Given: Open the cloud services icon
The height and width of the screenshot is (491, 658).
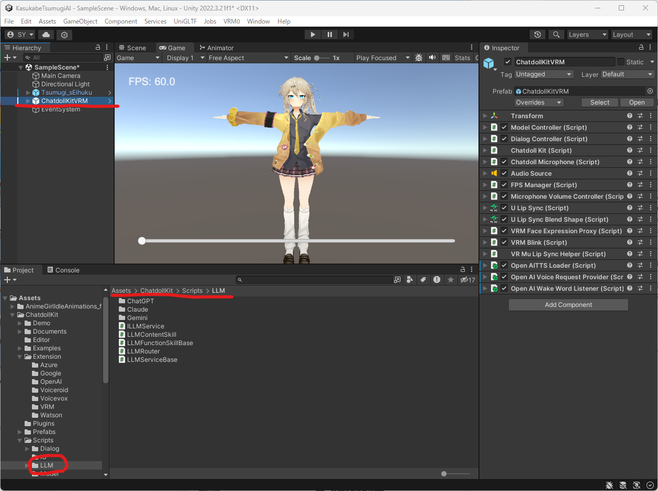Looking at the screenshot, I should (x=46, y=35).
